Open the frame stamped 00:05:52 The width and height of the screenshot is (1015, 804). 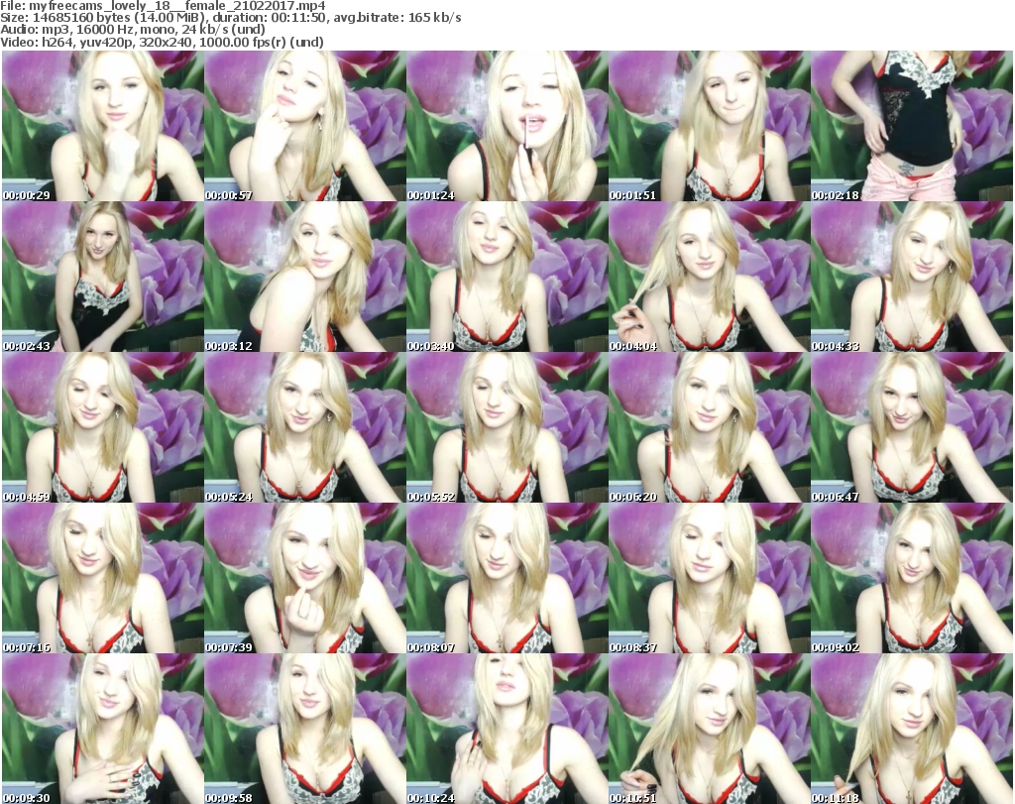click(507, 428)
